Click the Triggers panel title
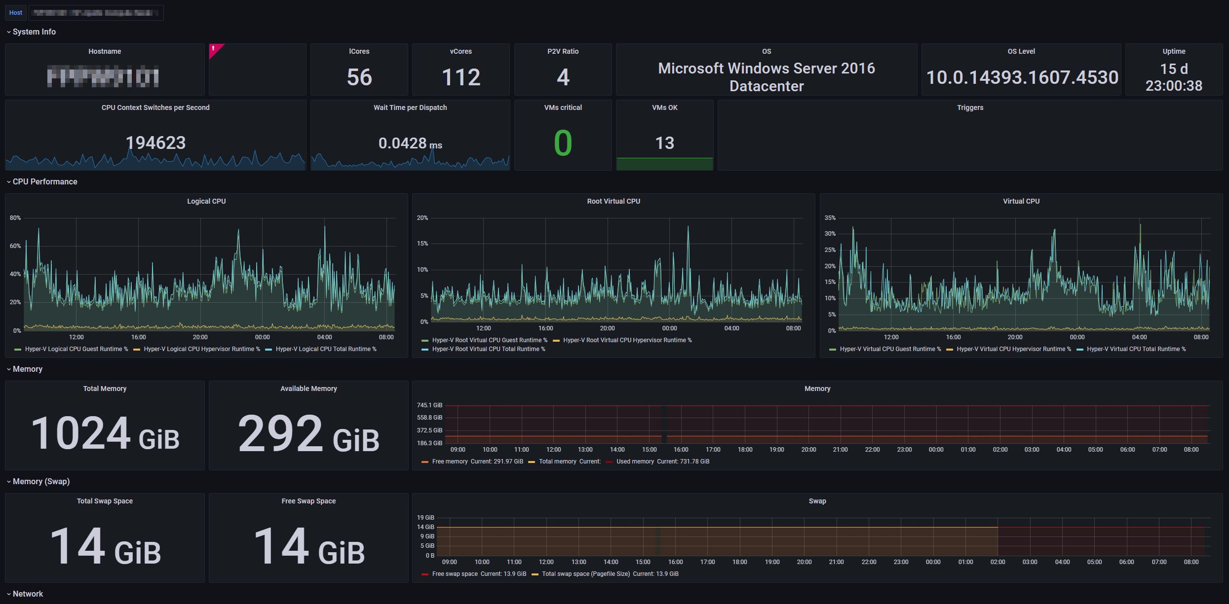The width and height of the screenshot is (1229, 604). tap(970, 107)
